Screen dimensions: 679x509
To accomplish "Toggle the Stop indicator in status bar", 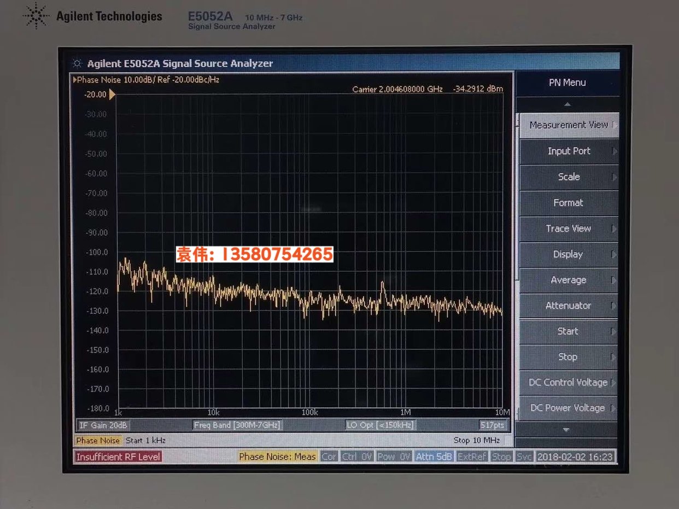I will [501, 456].
